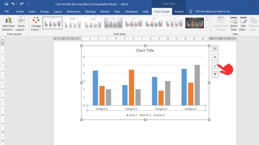Click the Category 2 axis label

(x=131, y=109)
